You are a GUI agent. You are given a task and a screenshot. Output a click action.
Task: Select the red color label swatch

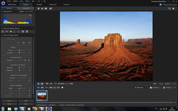click(x=66, y=84)
